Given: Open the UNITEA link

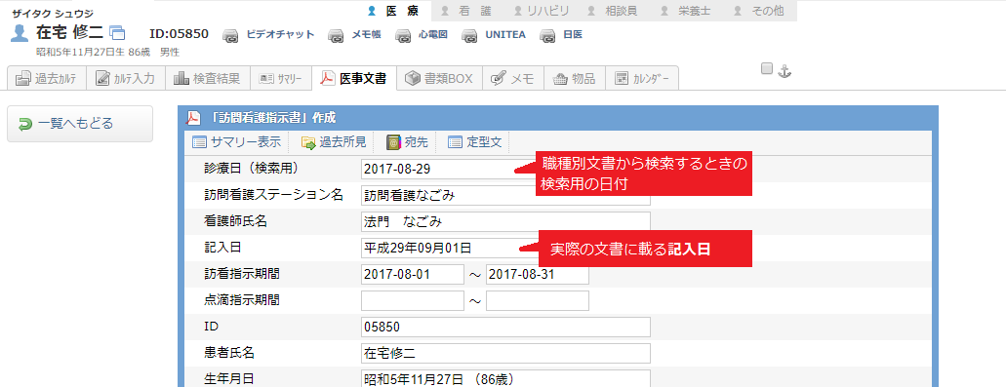Looking at the screenshot, I should click(505, 34).
